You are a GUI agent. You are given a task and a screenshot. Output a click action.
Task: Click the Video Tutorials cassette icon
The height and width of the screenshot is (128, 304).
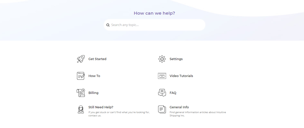click(162, 76)
